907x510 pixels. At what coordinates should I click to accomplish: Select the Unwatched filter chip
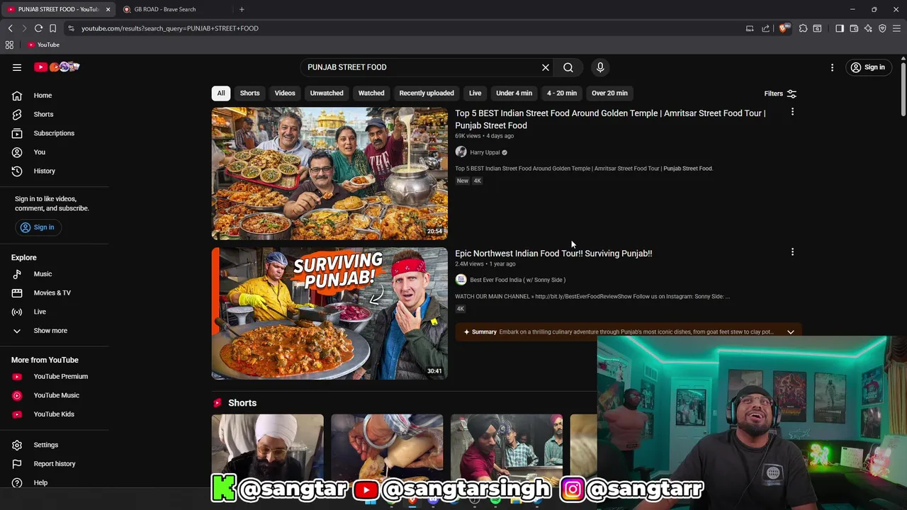[327, 93]
